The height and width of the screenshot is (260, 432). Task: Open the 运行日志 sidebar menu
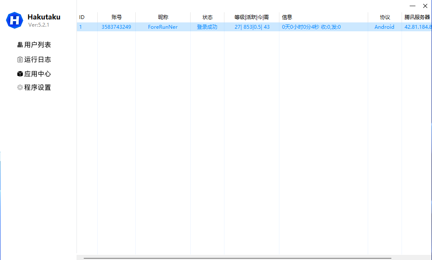(37, 60)
